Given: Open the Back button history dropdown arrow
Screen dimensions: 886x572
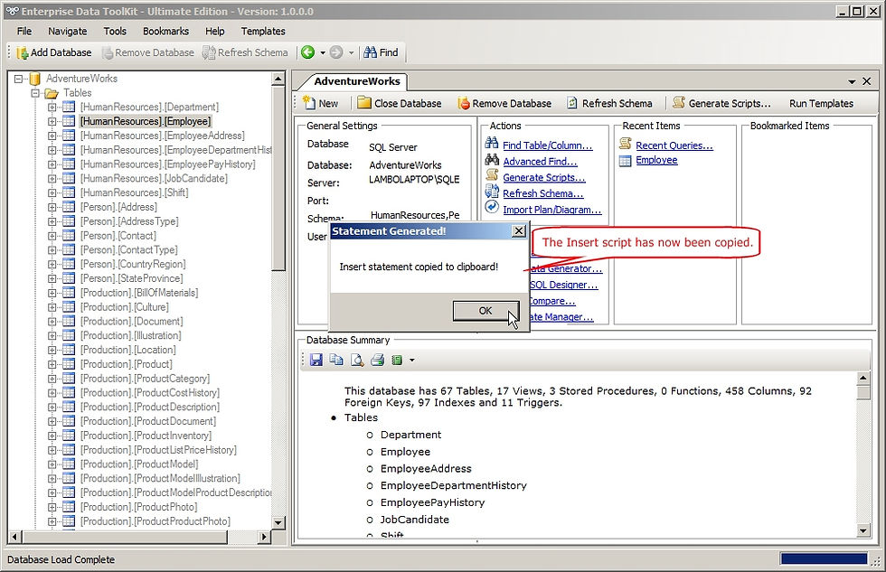Looking at the screenshot, I should (323, 53).
